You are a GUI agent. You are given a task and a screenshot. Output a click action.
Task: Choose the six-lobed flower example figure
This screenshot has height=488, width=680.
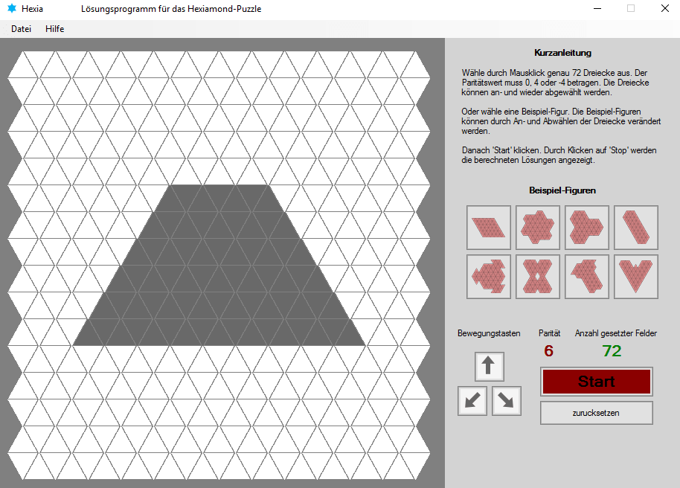coord(538,228)
